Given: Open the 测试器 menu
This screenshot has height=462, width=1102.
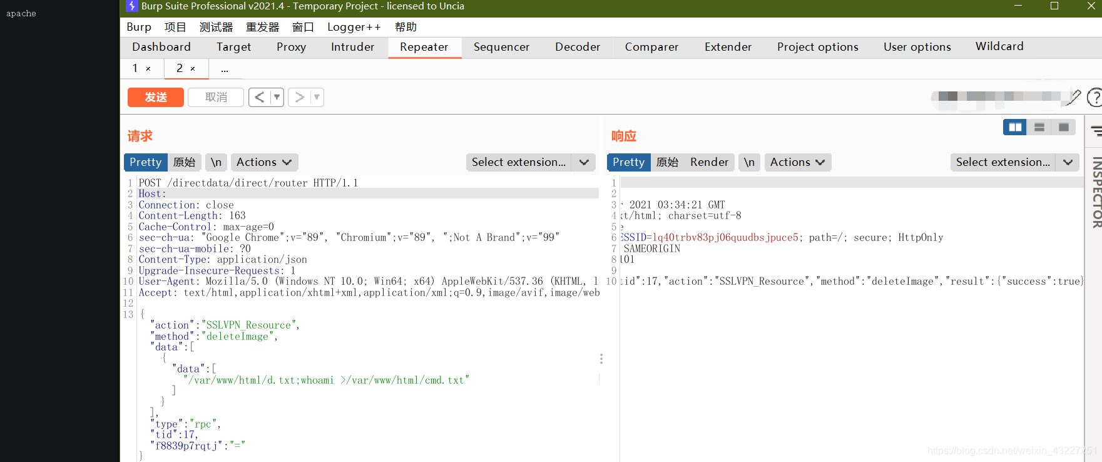Looking at the screenshot, I should (x=216, y=27).
